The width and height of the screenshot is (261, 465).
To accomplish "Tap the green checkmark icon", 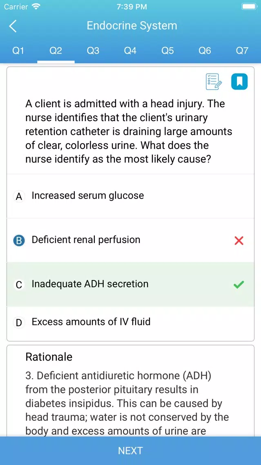I will tap(239, 285).
